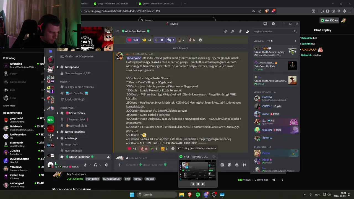This screenshot has width=354, height=199.
Task: Toggle the highlighted reaction showing count 6
Action: click(x=144, y=149)
